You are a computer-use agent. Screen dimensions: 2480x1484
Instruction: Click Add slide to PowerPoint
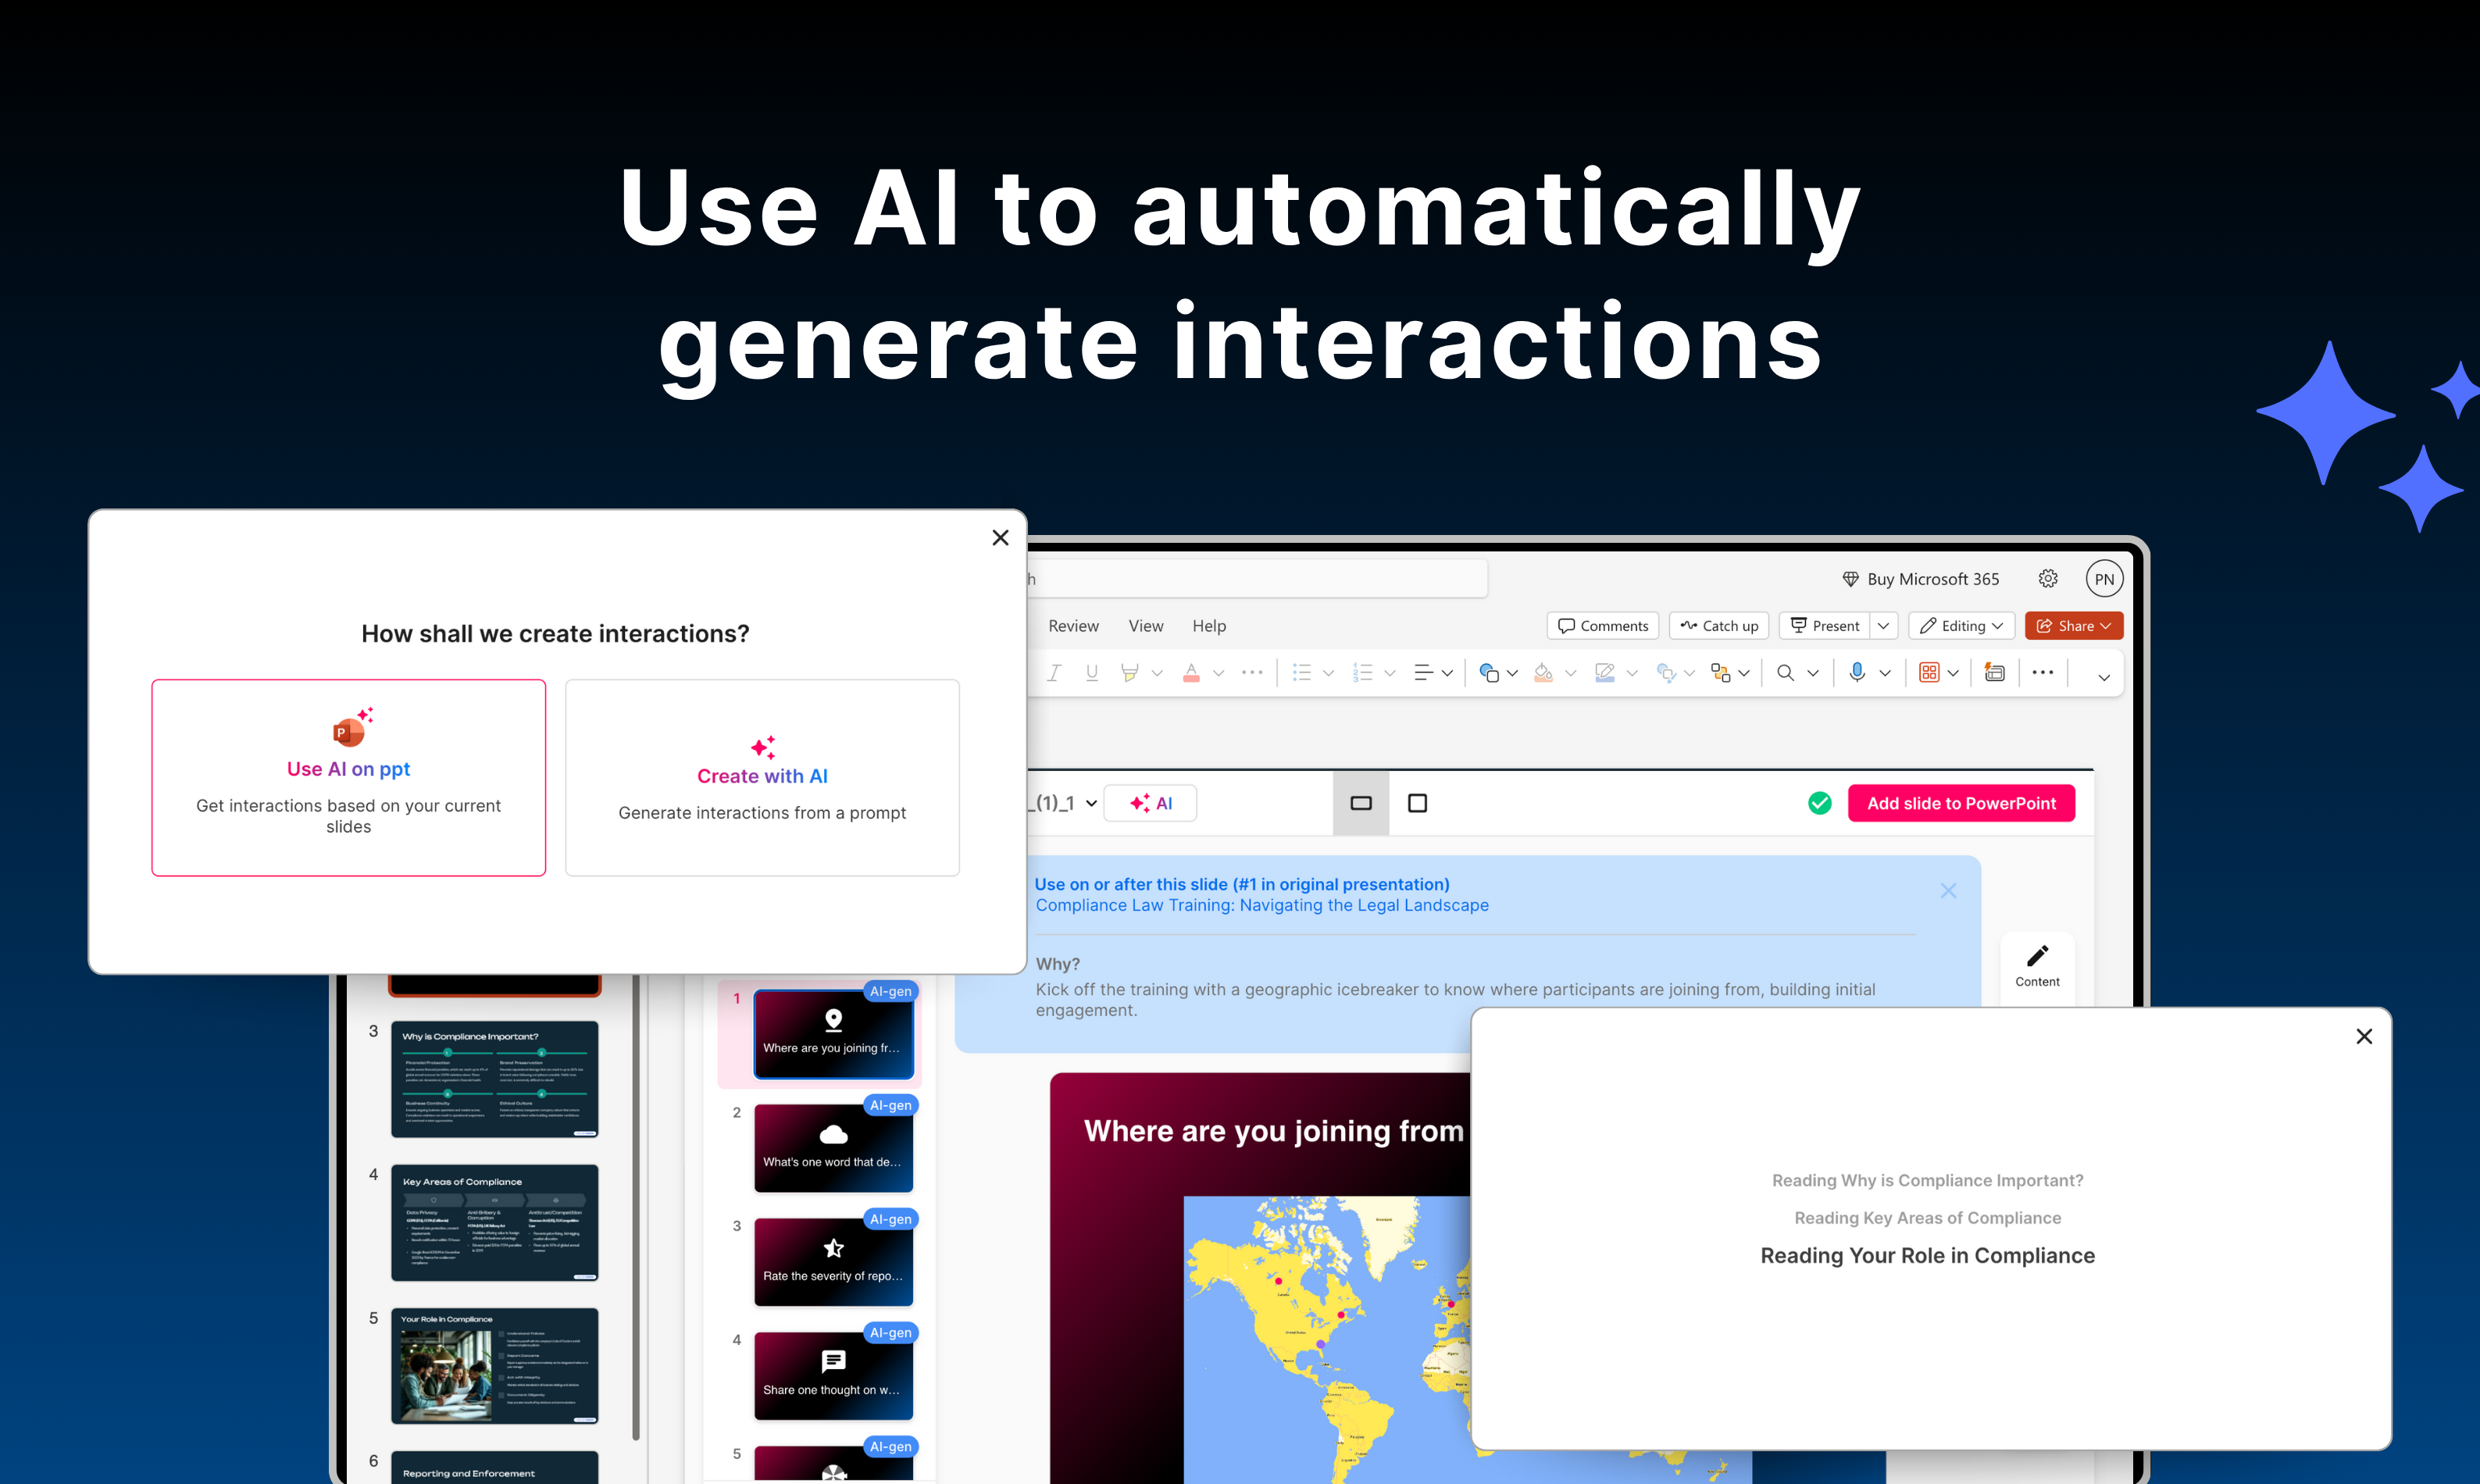coord(1961,803)
